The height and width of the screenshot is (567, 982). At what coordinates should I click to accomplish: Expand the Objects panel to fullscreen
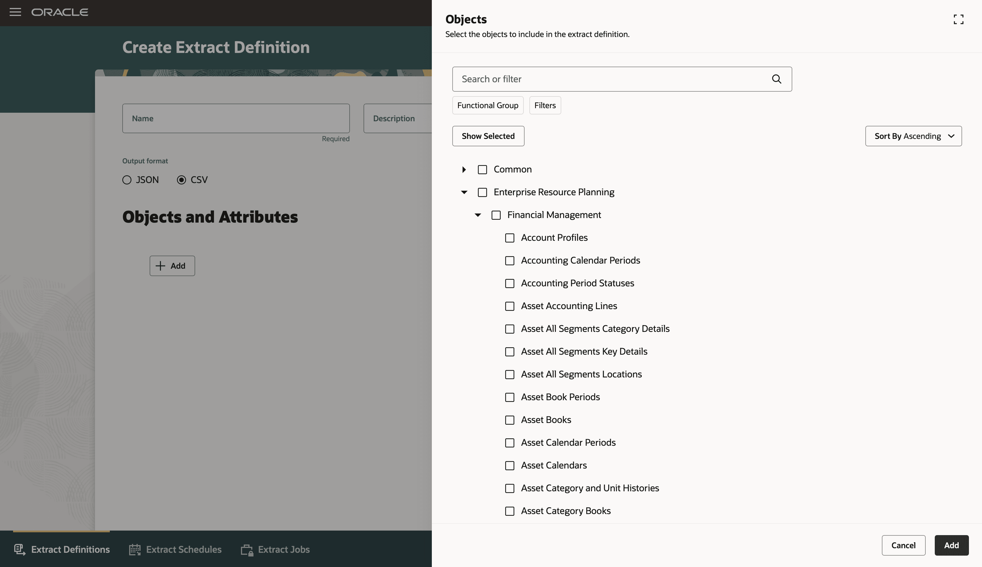click(958, 19)
